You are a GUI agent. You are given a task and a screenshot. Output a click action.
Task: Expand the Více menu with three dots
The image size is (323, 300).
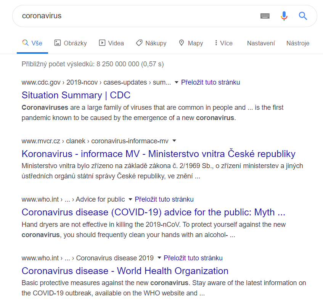tap(223, 43)
